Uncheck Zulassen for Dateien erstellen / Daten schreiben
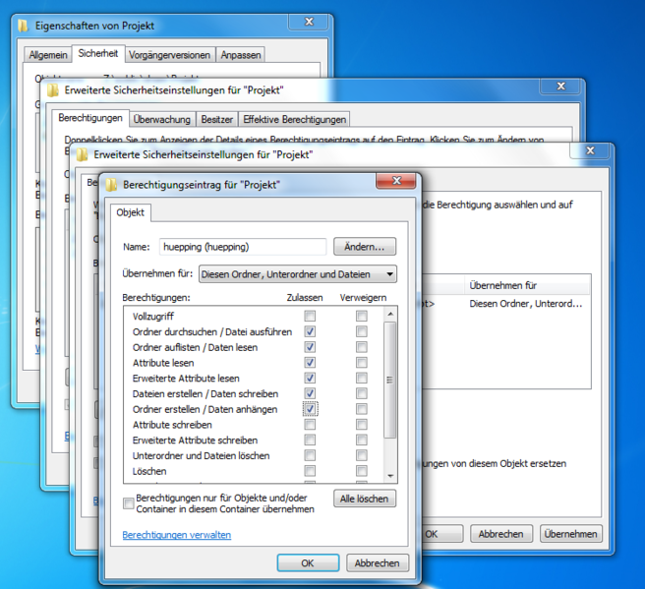 click(310, 393)
